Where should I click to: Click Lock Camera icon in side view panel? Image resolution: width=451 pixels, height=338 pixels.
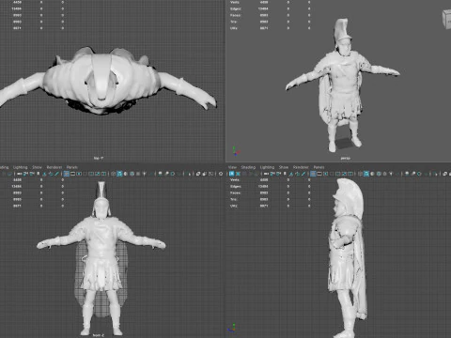click(272, 174)
